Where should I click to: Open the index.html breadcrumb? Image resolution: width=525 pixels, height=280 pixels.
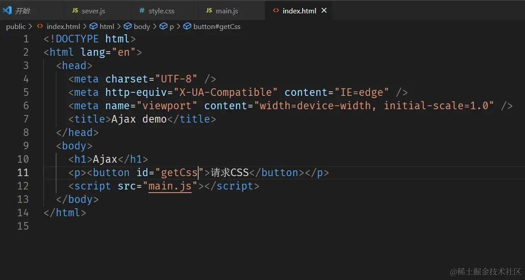(x=63, y=26)
